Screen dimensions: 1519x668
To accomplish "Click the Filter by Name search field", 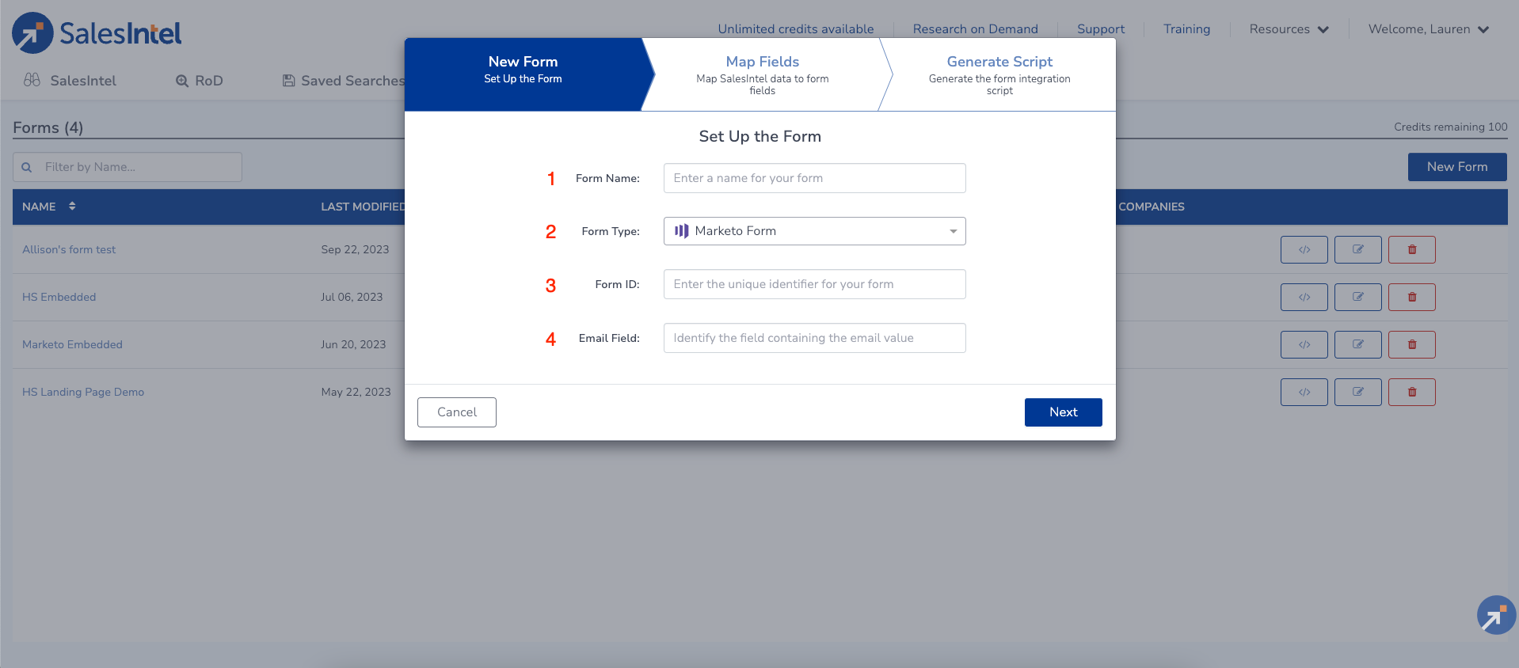I will point(128,167).
